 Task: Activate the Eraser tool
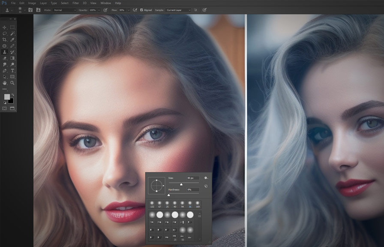tap(5, 58)
